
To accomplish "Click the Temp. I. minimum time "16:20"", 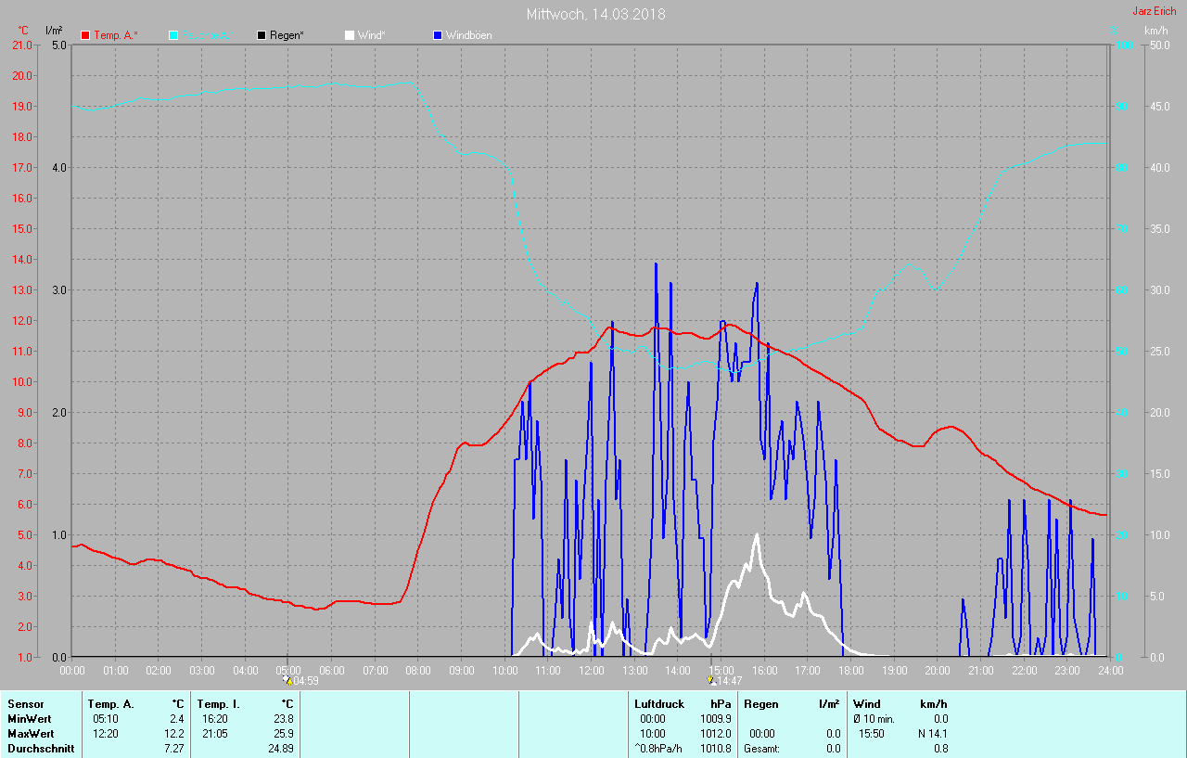I will tap(215, 719).
